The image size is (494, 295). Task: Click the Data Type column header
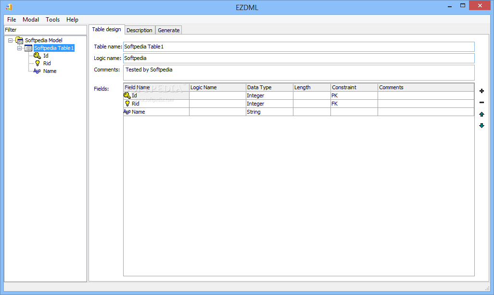click(269, 87)
